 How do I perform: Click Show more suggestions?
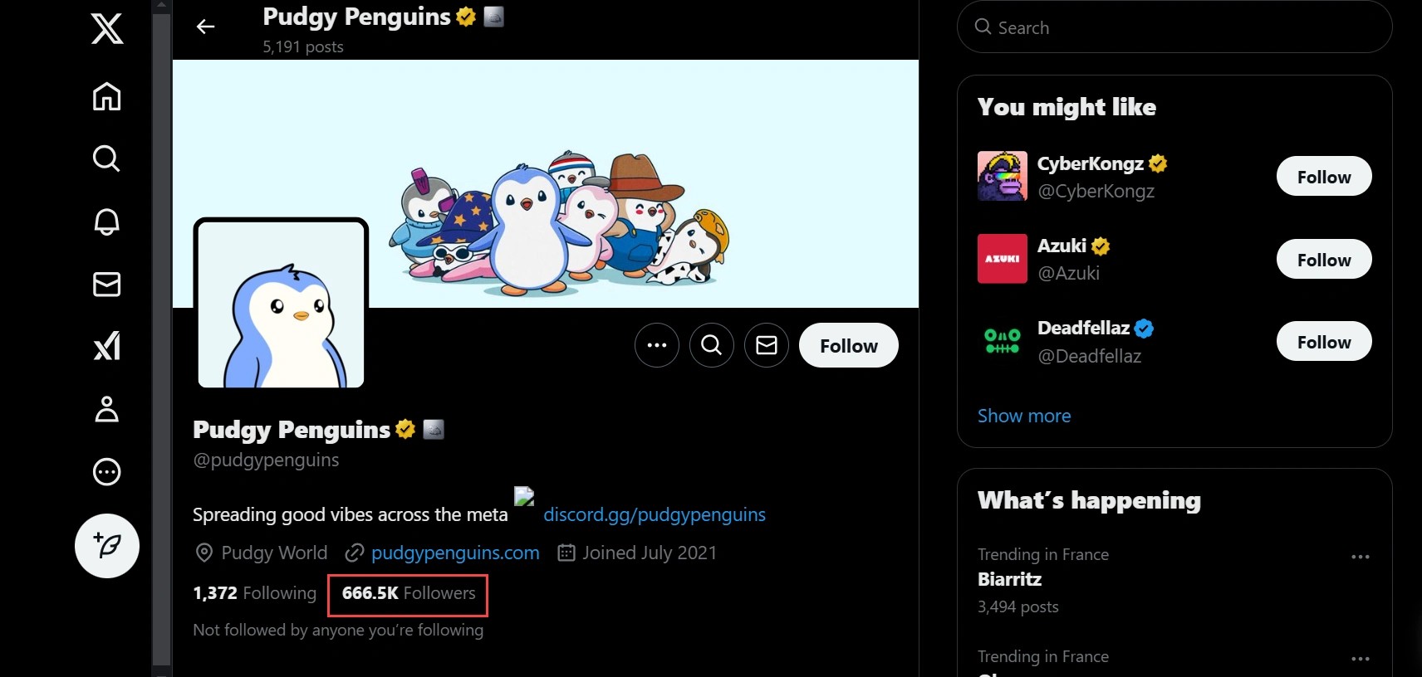pos(1023,416)
